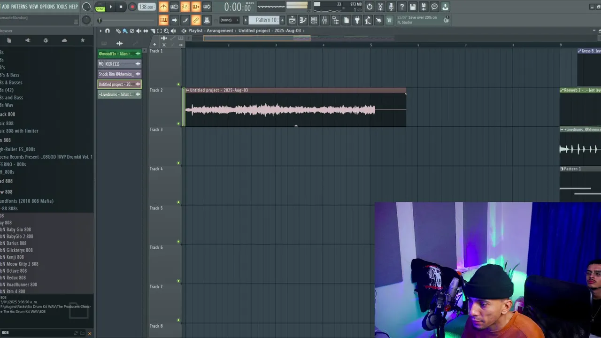Screen dimensions: 601x338
Task: Toggle multilink to controllers icon
Action: [x=207, y=20]
